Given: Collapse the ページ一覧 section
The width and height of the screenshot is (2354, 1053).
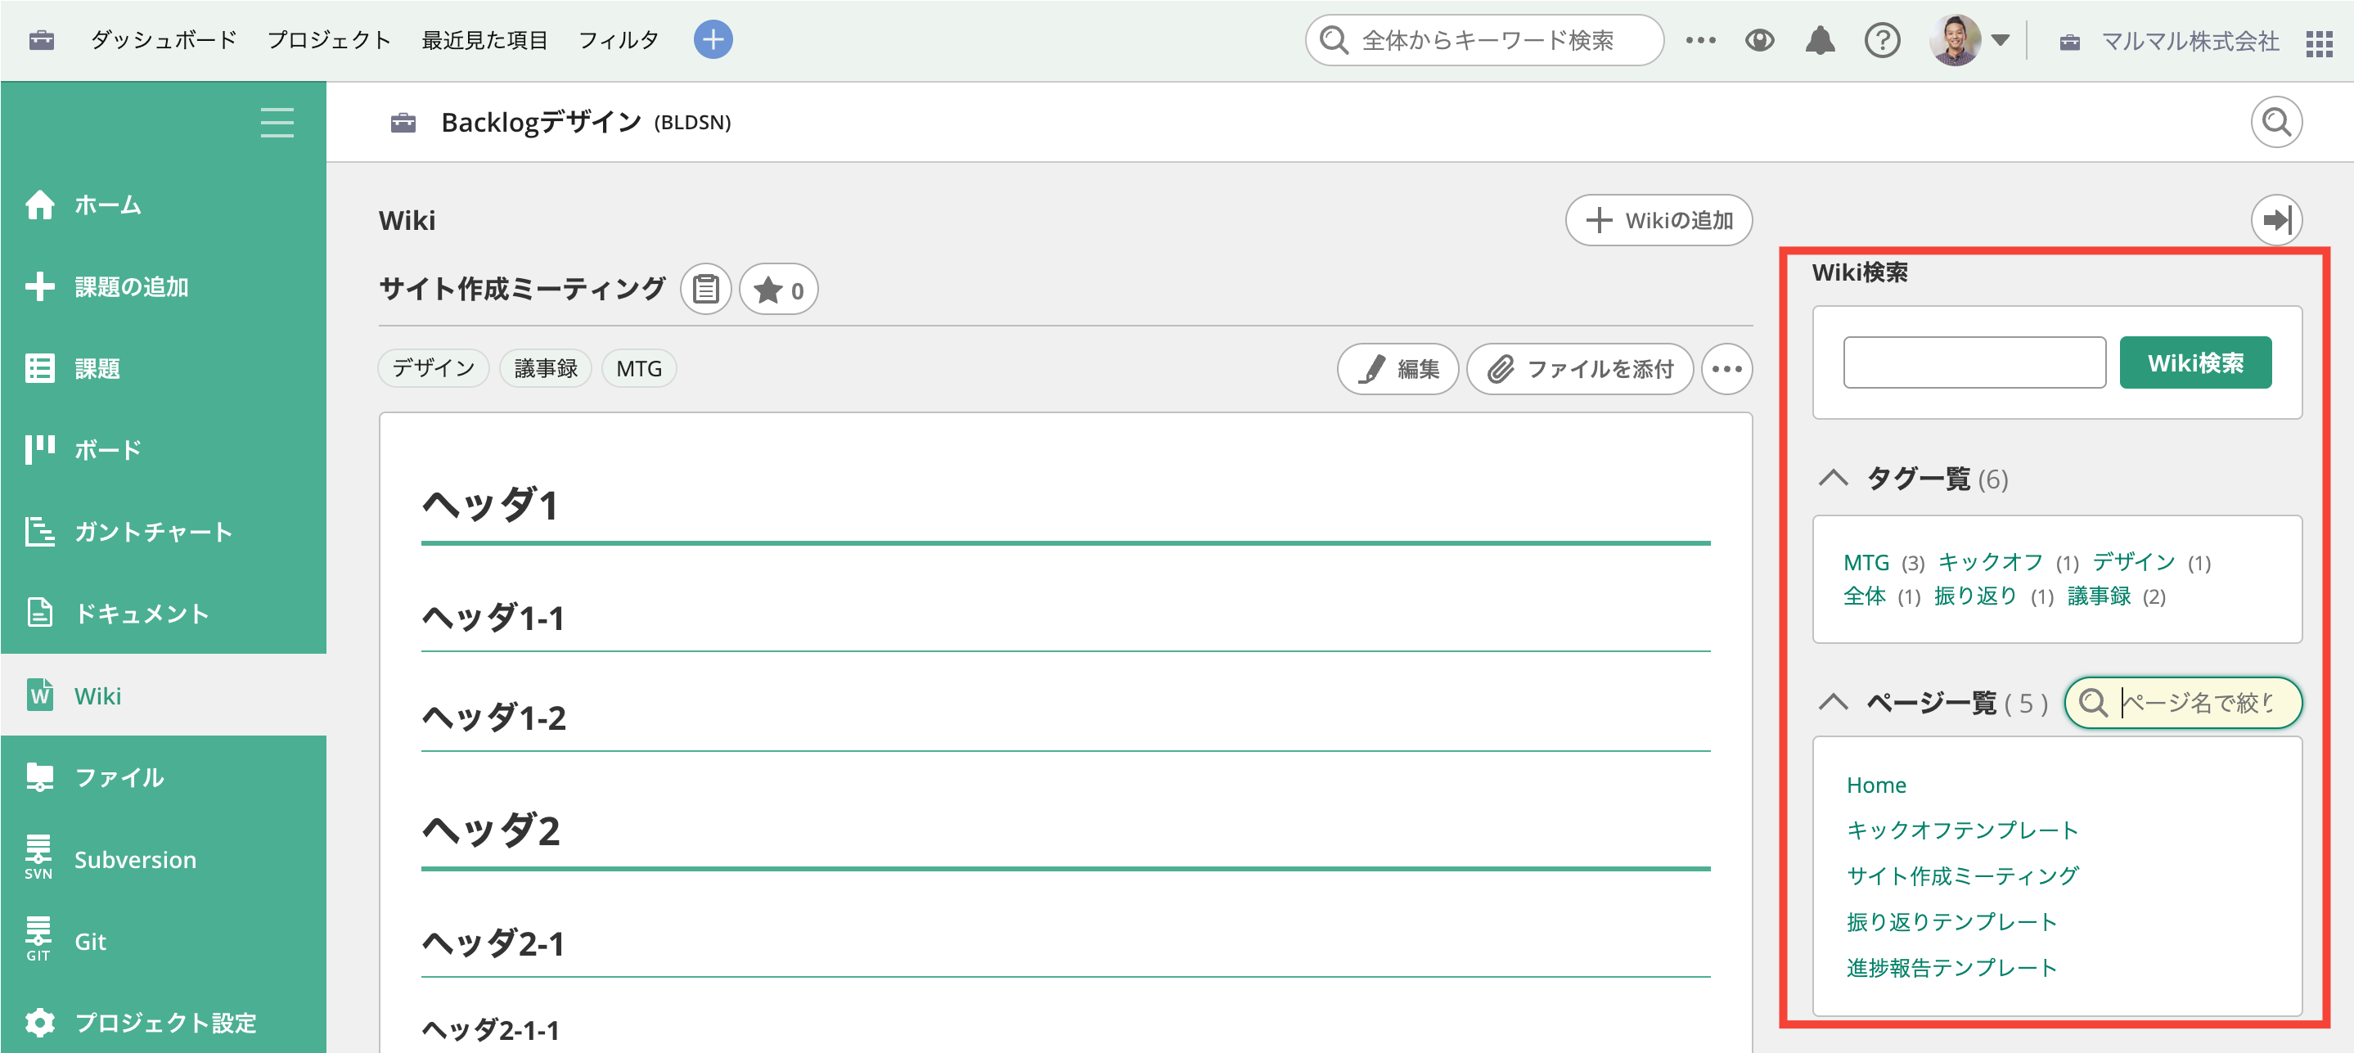Looking at the screenshot, I should [1832, 702].
